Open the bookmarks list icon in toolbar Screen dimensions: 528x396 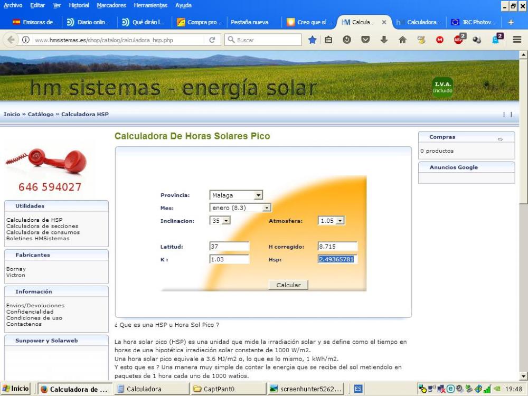[x=328, y=40]
